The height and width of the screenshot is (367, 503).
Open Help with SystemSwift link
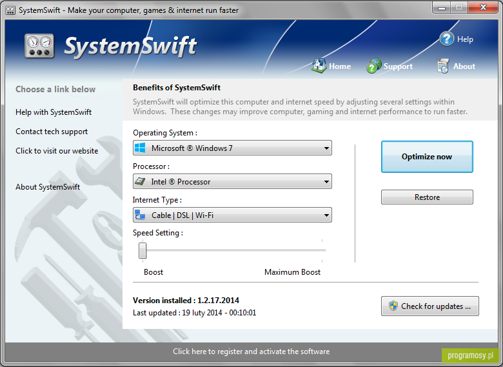click(54, 112)
